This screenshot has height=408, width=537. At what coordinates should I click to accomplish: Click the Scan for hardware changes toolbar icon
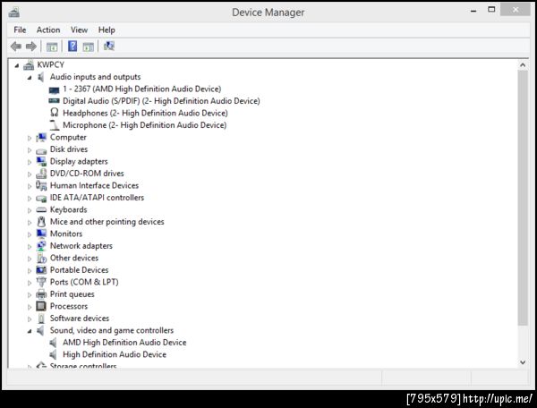pyautogui.click(x=109, y=46)
